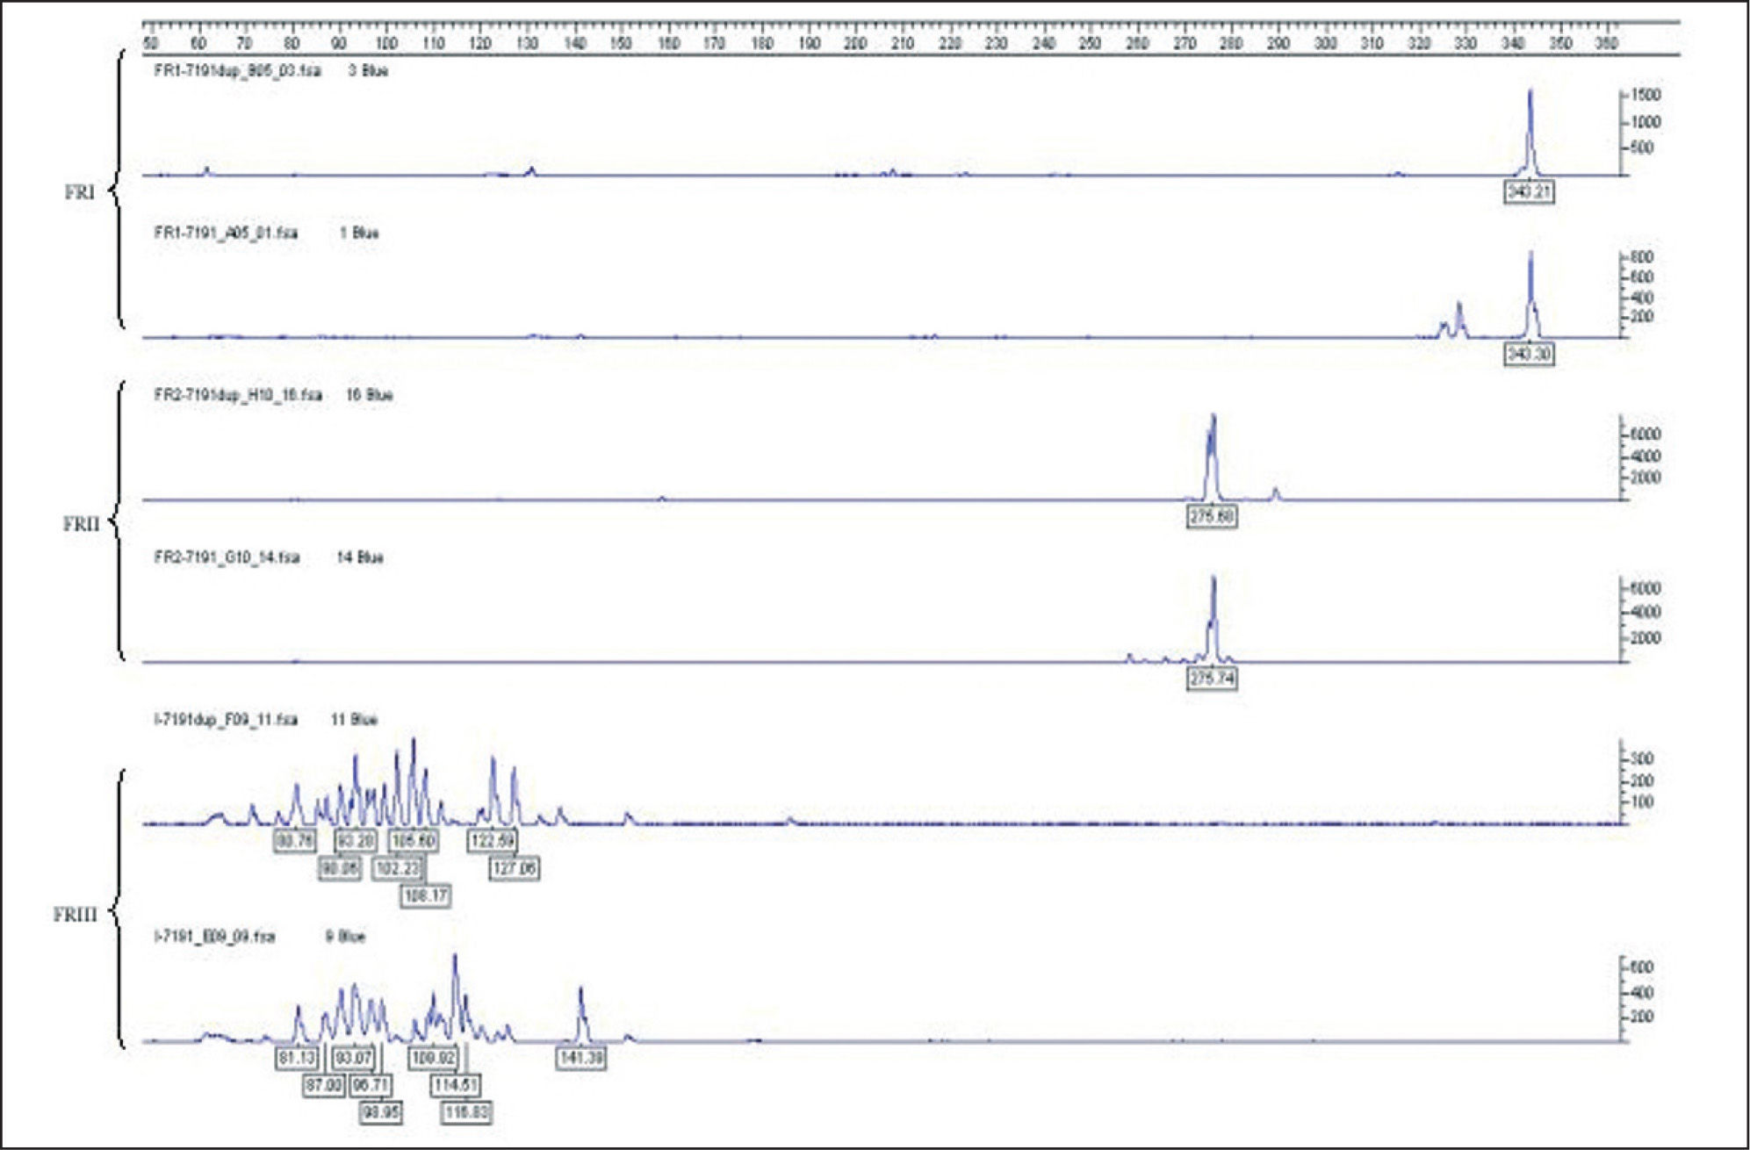Select sample name FR2-7191_G10_14.fsa
The image size is (1750, 1150).
(x=227, y=557)
